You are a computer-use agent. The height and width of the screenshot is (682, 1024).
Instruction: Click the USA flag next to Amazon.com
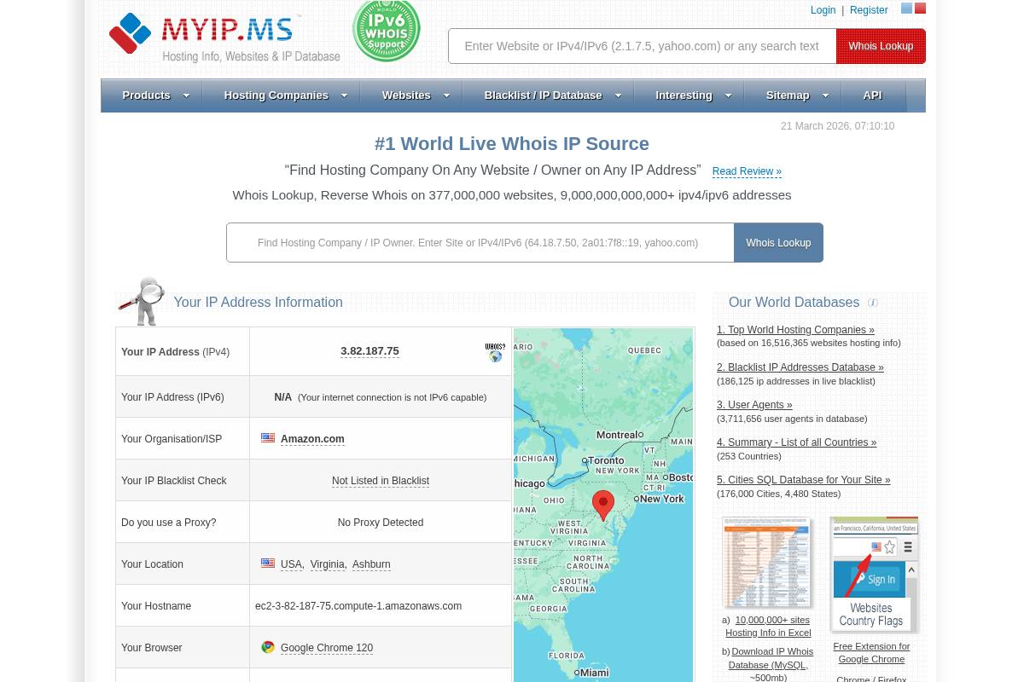[268, 437]
